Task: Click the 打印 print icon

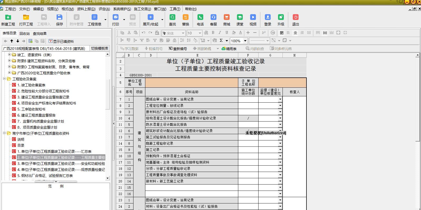Action: (116, 17)
